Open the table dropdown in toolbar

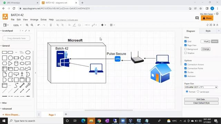[112, 25]
